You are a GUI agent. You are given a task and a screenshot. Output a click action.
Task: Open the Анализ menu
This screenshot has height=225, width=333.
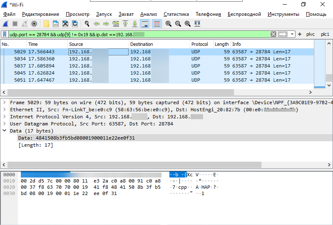pyautogui.click(x=149, y=14)
